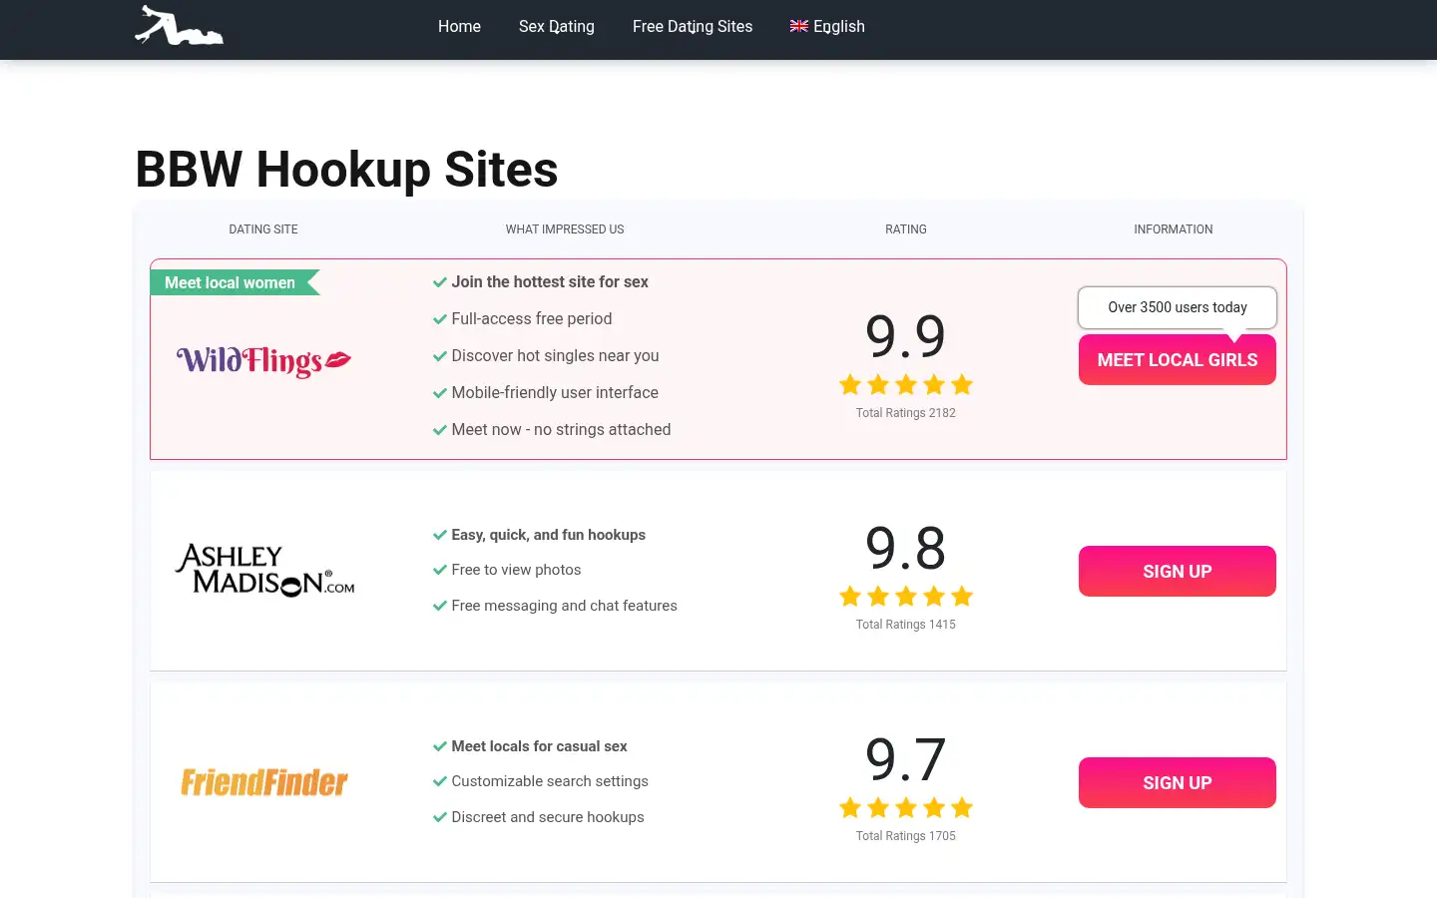The image size is (1437, 898).
Task: Click the 9.8 rating score
Action: 906,548
